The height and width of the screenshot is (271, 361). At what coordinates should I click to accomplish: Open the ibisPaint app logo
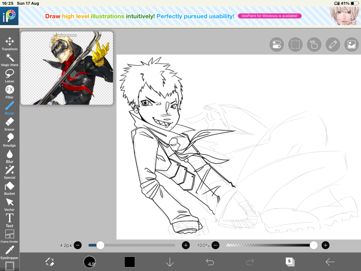[x=9, y=16]
